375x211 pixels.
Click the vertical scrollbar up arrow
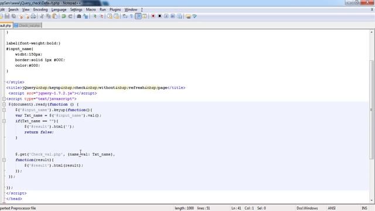(371, 32)
